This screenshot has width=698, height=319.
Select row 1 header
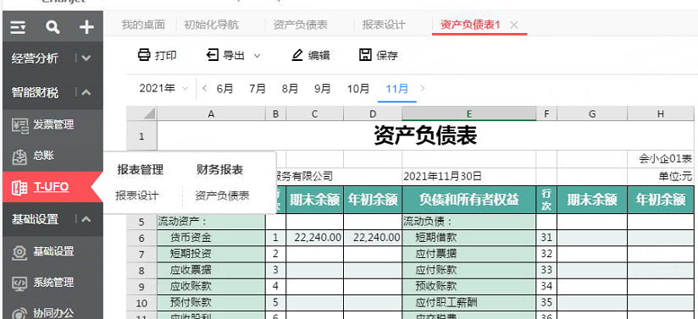click(141, 136)
